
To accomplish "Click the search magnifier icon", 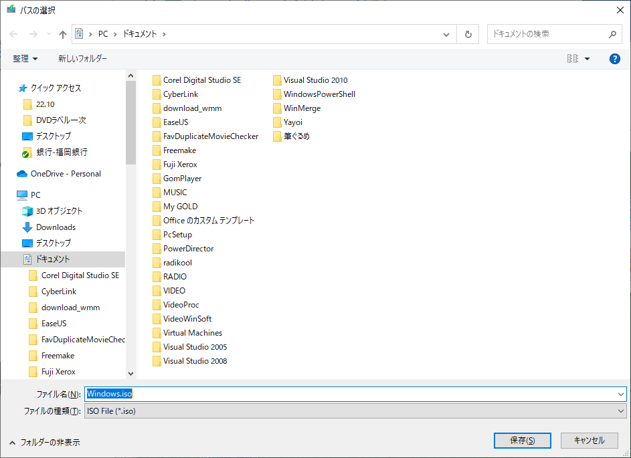I will click(612, 35).
